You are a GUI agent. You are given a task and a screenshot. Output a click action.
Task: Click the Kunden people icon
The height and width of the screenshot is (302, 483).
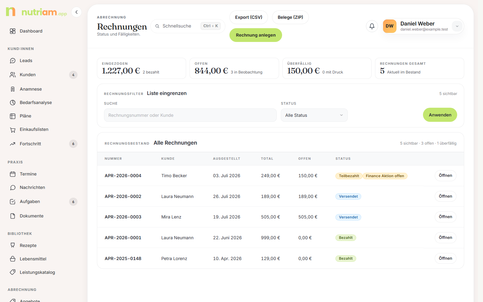(x=13, y=75)
